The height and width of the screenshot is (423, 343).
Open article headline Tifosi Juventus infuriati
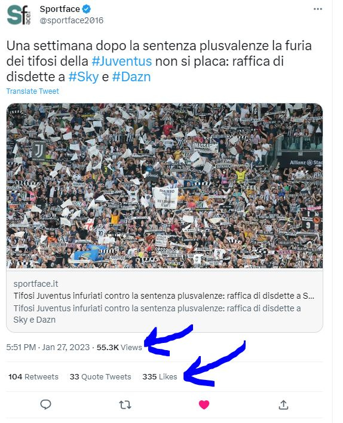(x=164, y=296)
